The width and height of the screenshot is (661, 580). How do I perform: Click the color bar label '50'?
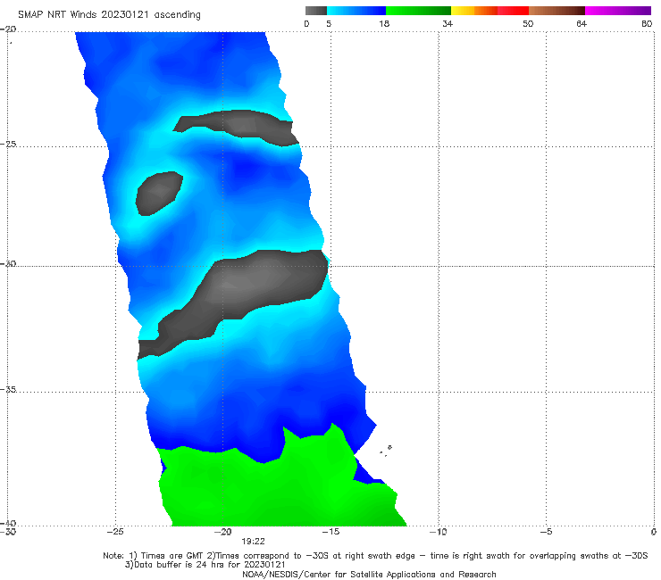point(528,23)
